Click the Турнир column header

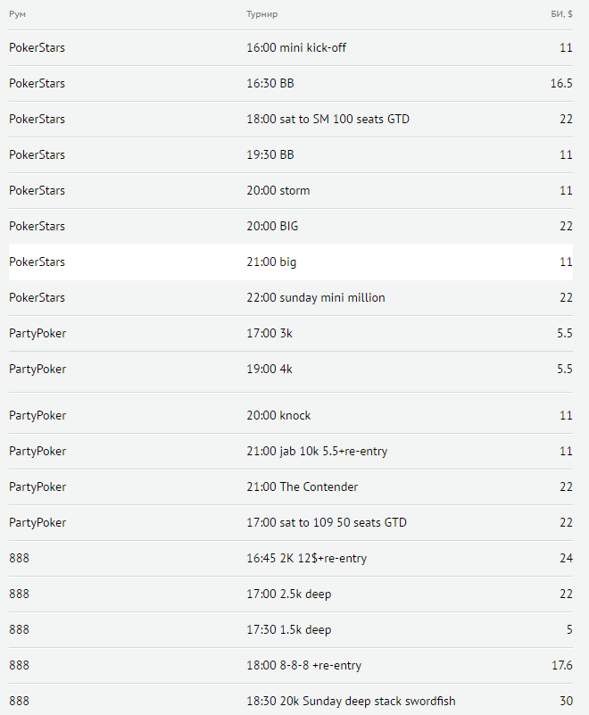tap(261, 14)
